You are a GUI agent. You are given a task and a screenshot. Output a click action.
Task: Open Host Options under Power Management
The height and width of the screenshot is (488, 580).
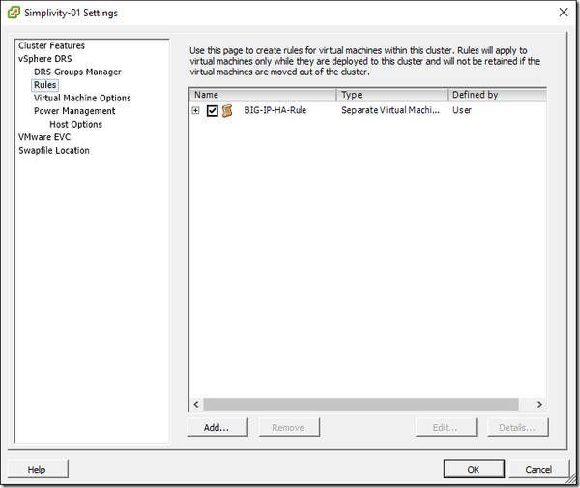click(x=75, y=124)
